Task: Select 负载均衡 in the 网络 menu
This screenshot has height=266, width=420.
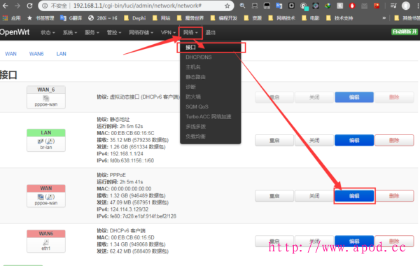Action: pyautogui.click(x=211, y=136)
